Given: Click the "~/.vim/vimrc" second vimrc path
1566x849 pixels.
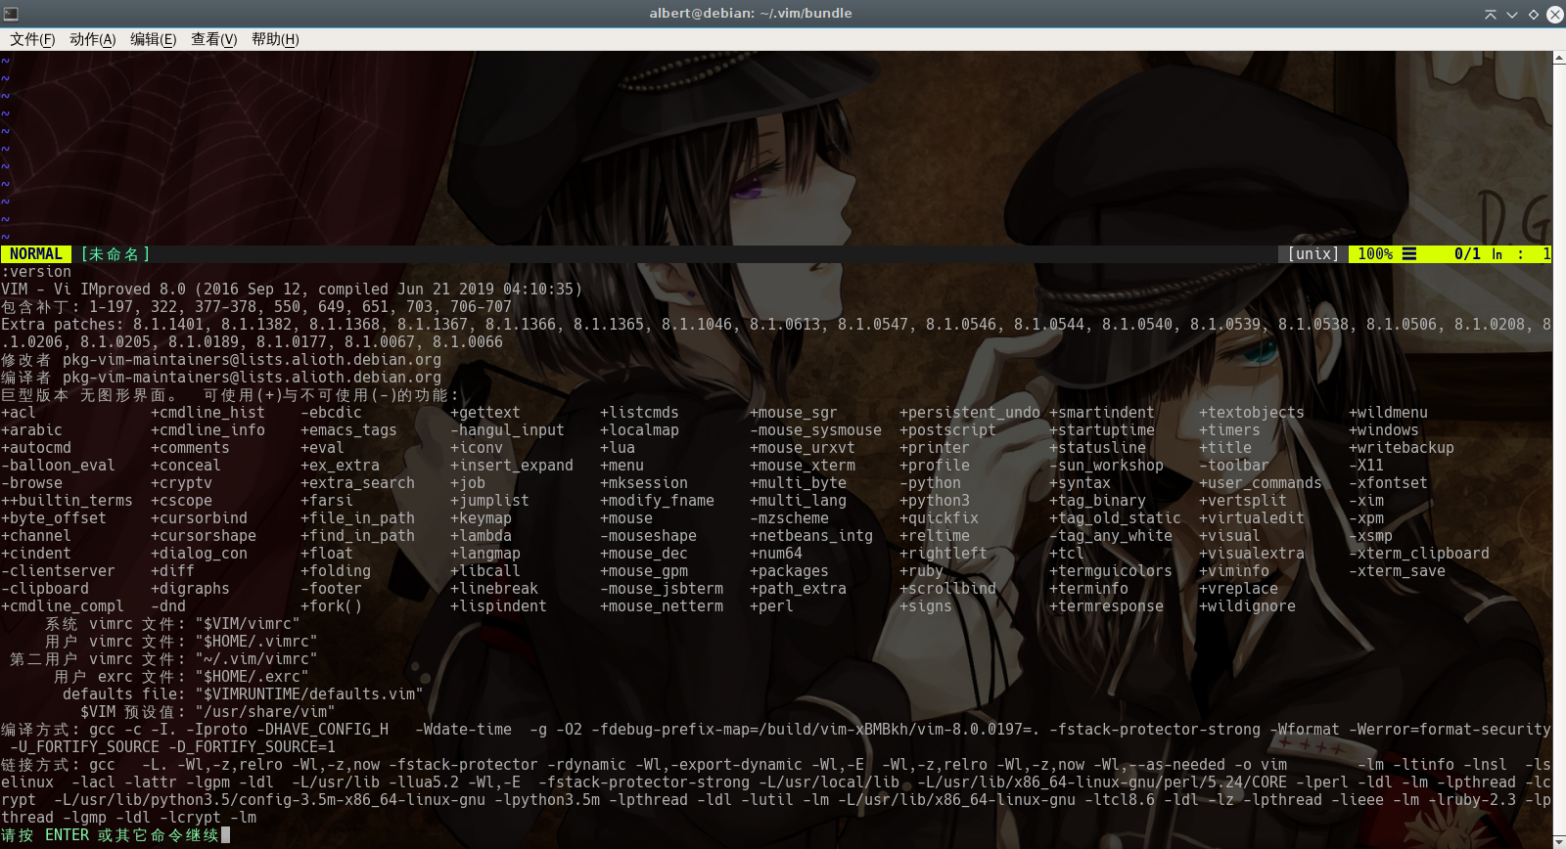Looking at the screenshot, I should (256, 659).
